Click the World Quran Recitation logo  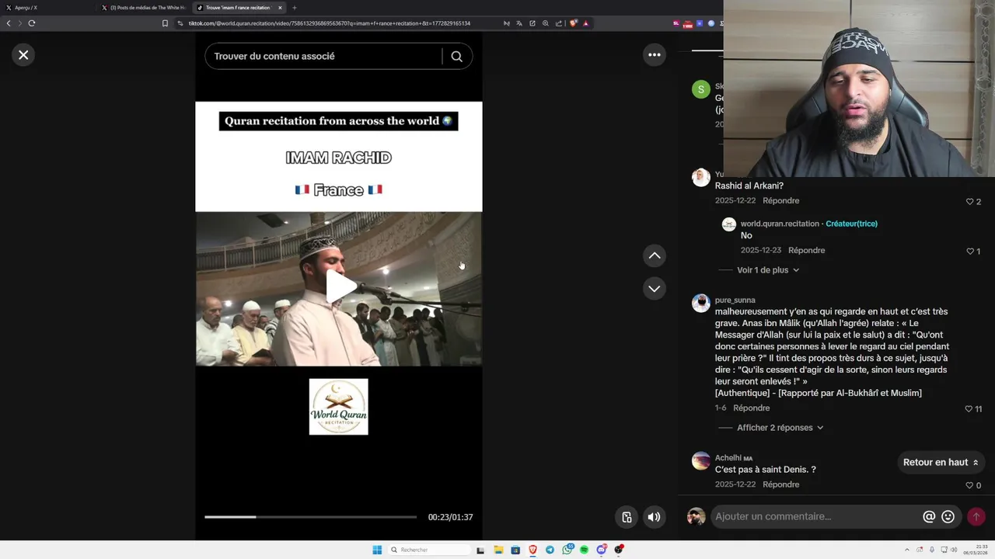click(339, 407)
